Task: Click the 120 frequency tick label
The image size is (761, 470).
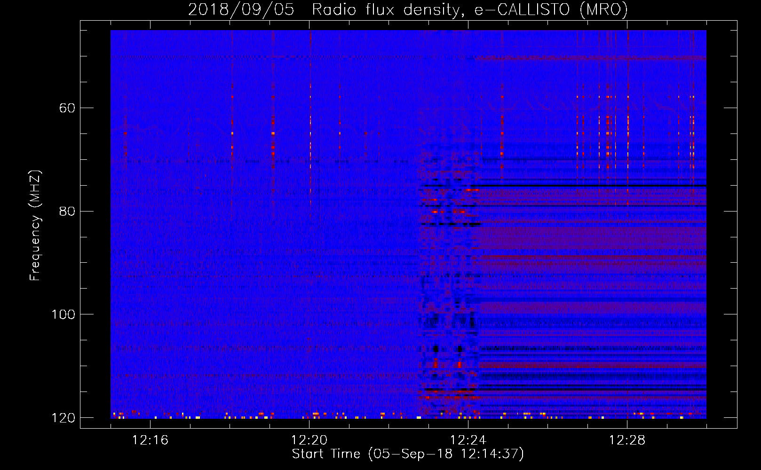Action: click(63, 418)
